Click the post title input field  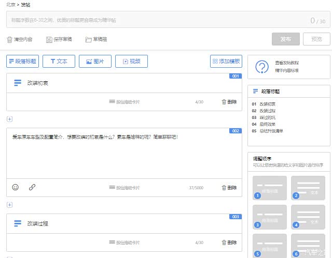pyautogui.click(x=156, y=21)
